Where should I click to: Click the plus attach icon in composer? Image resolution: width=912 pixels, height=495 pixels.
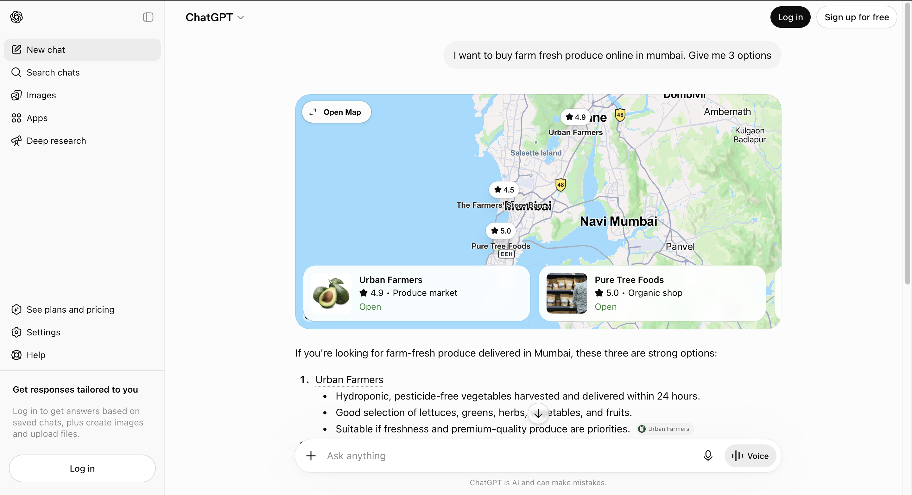coord(311,456)
